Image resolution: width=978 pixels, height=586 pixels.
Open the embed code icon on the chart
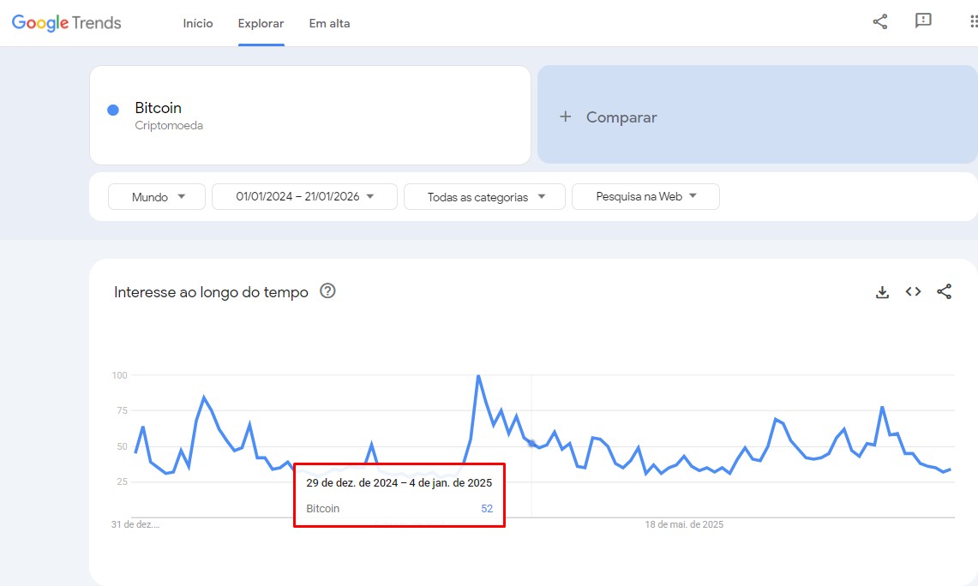pyautogui.click(x=913, y=291)
